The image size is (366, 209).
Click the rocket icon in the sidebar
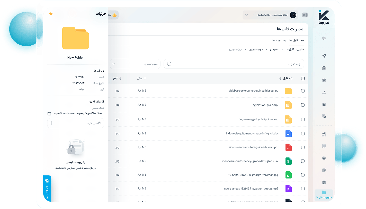point(324,56)
